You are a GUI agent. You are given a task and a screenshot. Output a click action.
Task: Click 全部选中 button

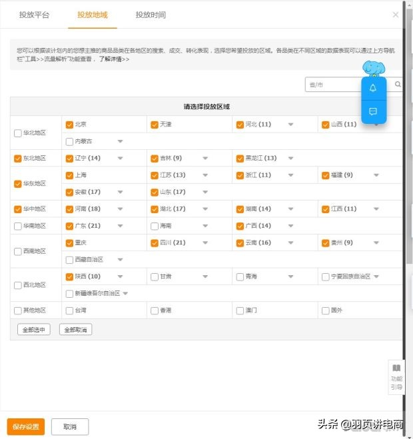(34, 330)
